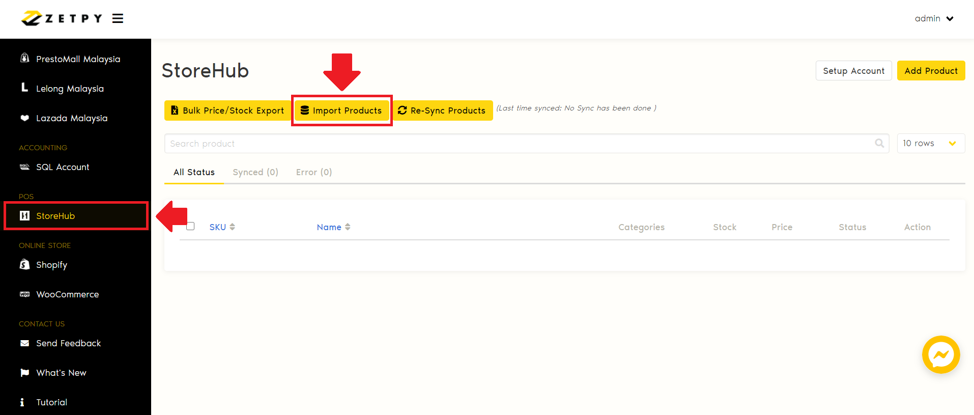974x415 pixels.
Task: Click the StoreHub page heading
Action: point(205,70)
